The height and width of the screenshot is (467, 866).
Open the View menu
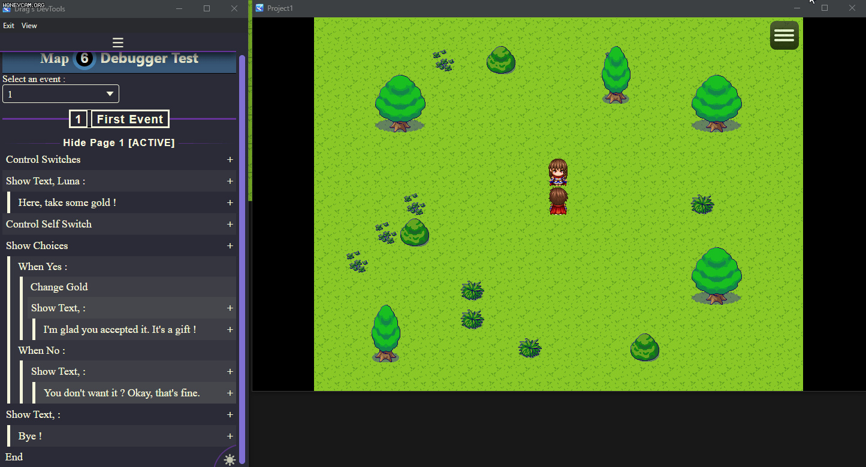point(29,26)
